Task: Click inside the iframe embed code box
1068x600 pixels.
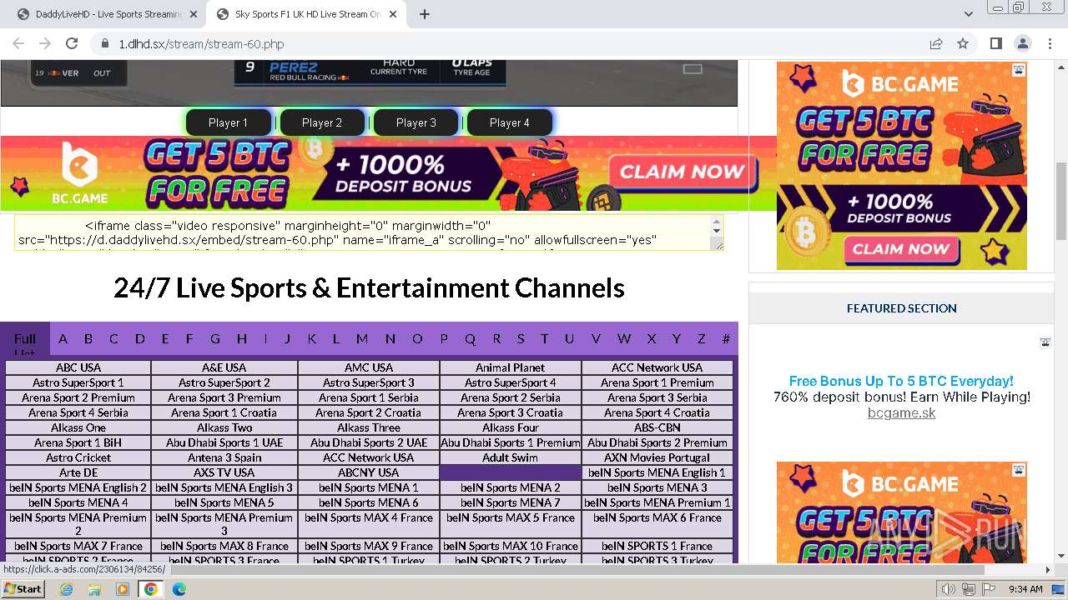Action: 362,232
